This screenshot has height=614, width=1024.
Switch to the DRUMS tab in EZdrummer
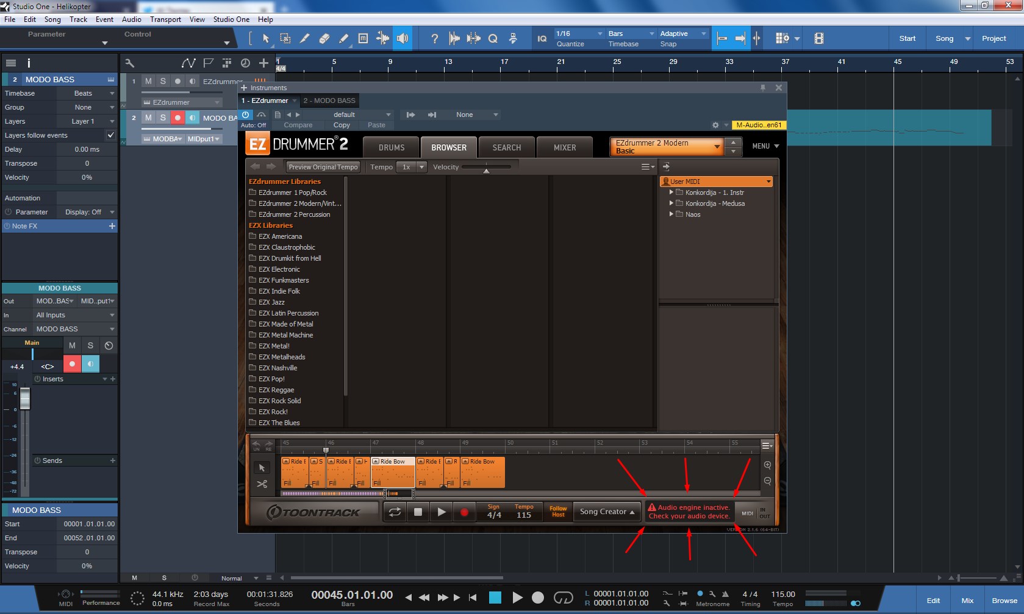pyautogui.click(x=392, y=147)
